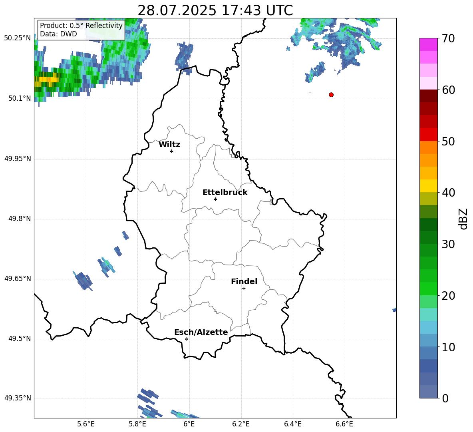Click the 5.8°E longitude label
This screenshot has width=473, height=432.
(137, 424)
